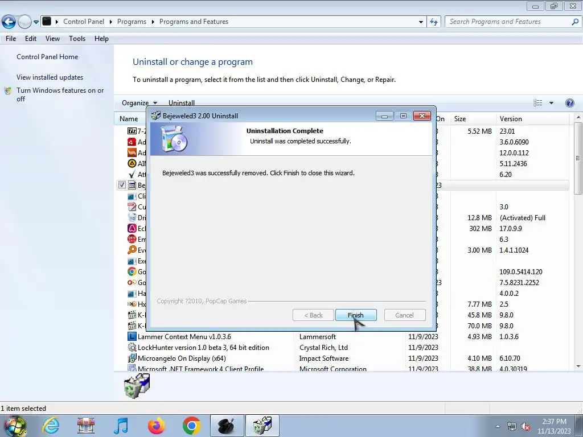Screen dimensions: 583x437
Task: Click the search magnifier icon
Action: click(x=575, y=22)
